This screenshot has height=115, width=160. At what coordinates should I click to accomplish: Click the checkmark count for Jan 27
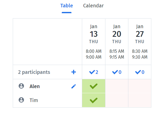coord(140,72)
